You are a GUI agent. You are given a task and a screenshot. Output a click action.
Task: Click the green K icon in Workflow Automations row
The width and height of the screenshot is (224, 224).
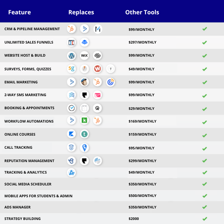tap(84, 120)
